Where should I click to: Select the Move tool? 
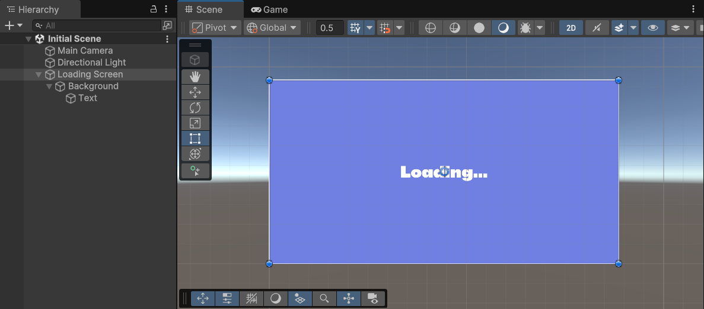tap(195, 92)
